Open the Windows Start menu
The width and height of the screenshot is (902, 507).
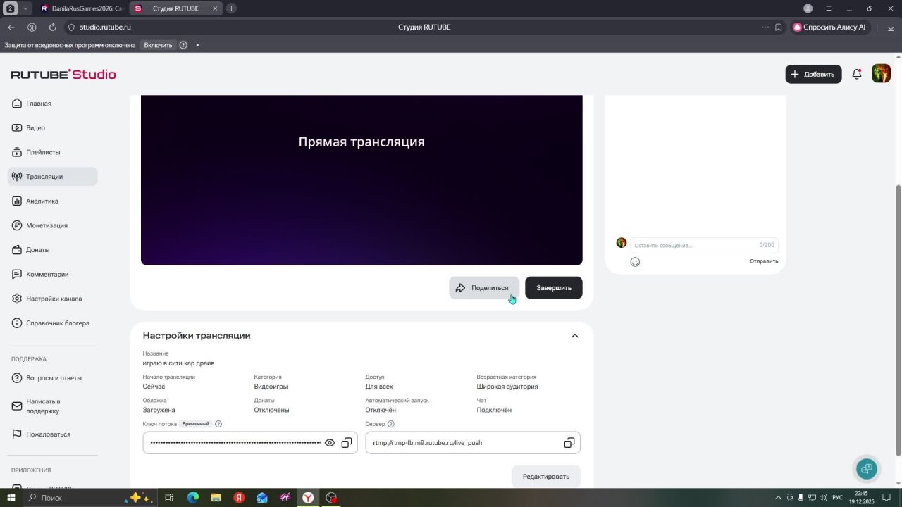tap(11, 498)
